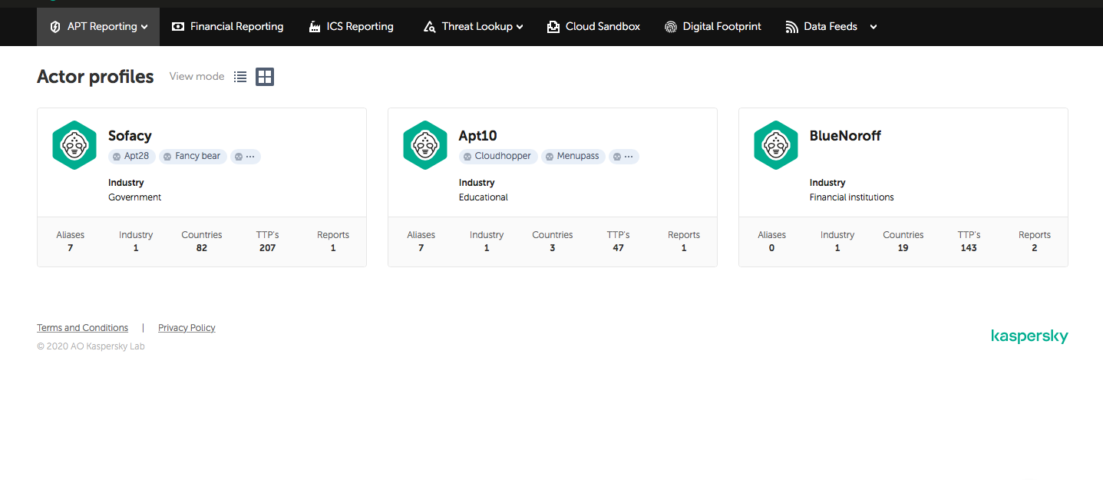Open the Cloud Sandbox section

[593, 27]
